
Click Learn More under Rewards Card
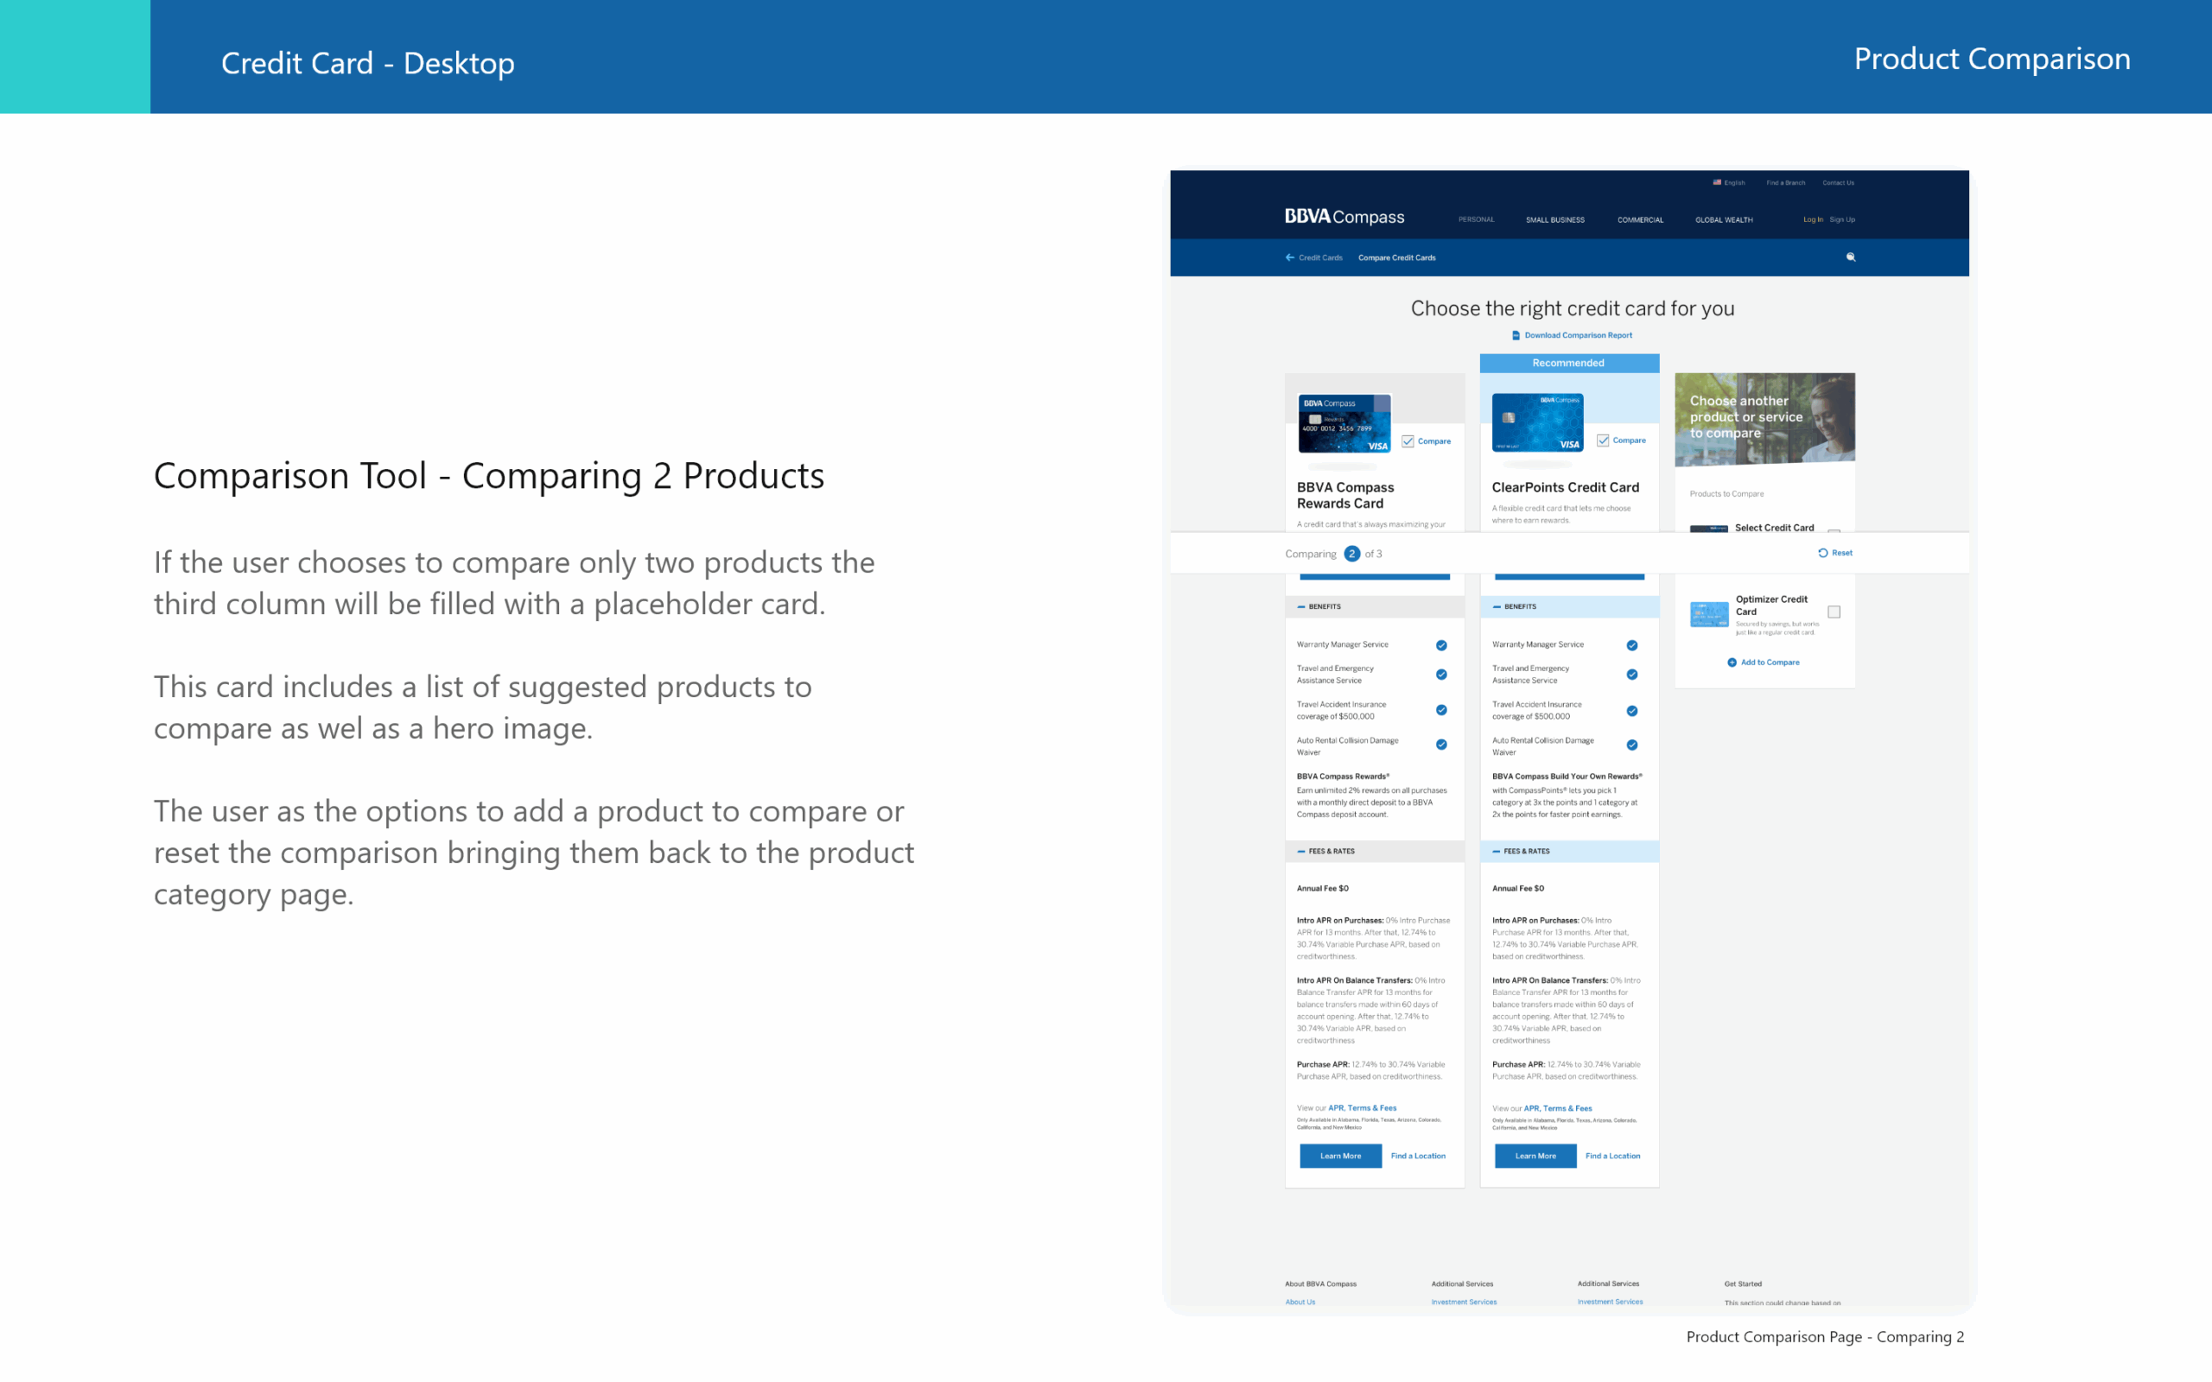tap(1340, 1157)
